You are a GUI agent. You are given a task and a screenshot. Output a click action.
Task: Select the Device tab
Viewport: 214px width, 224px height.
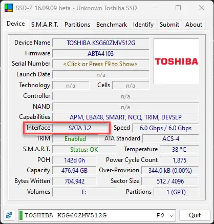[x=16, y=24]
